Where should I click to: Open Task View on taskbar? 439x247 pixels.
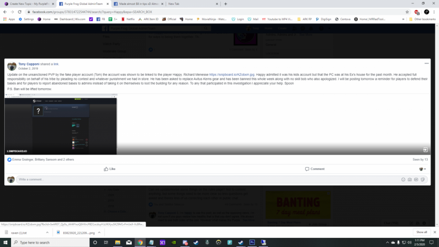point(106,243)
